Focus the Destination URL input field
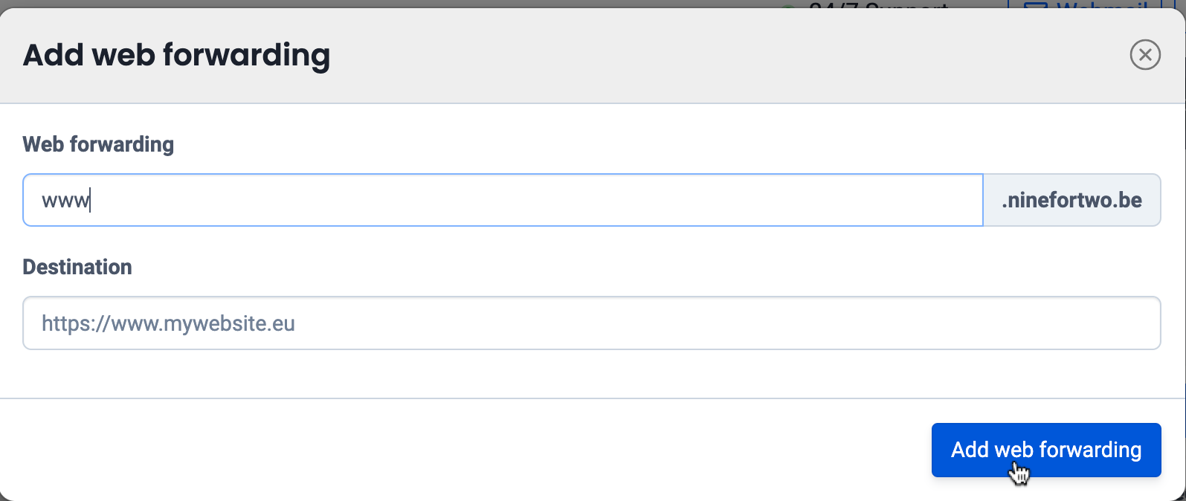 [x=591, y=323]
